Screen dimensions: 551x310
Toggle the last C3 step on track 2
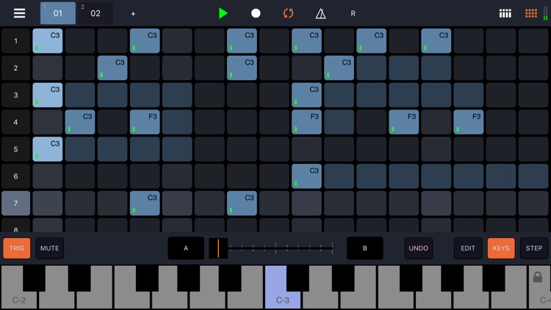(x=339, y=68)
